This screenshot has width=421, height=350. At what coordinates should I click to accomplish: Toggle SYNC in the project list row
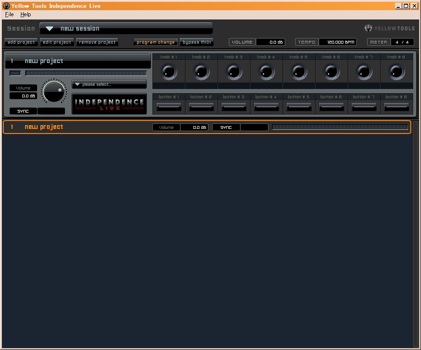click(226, 127)
